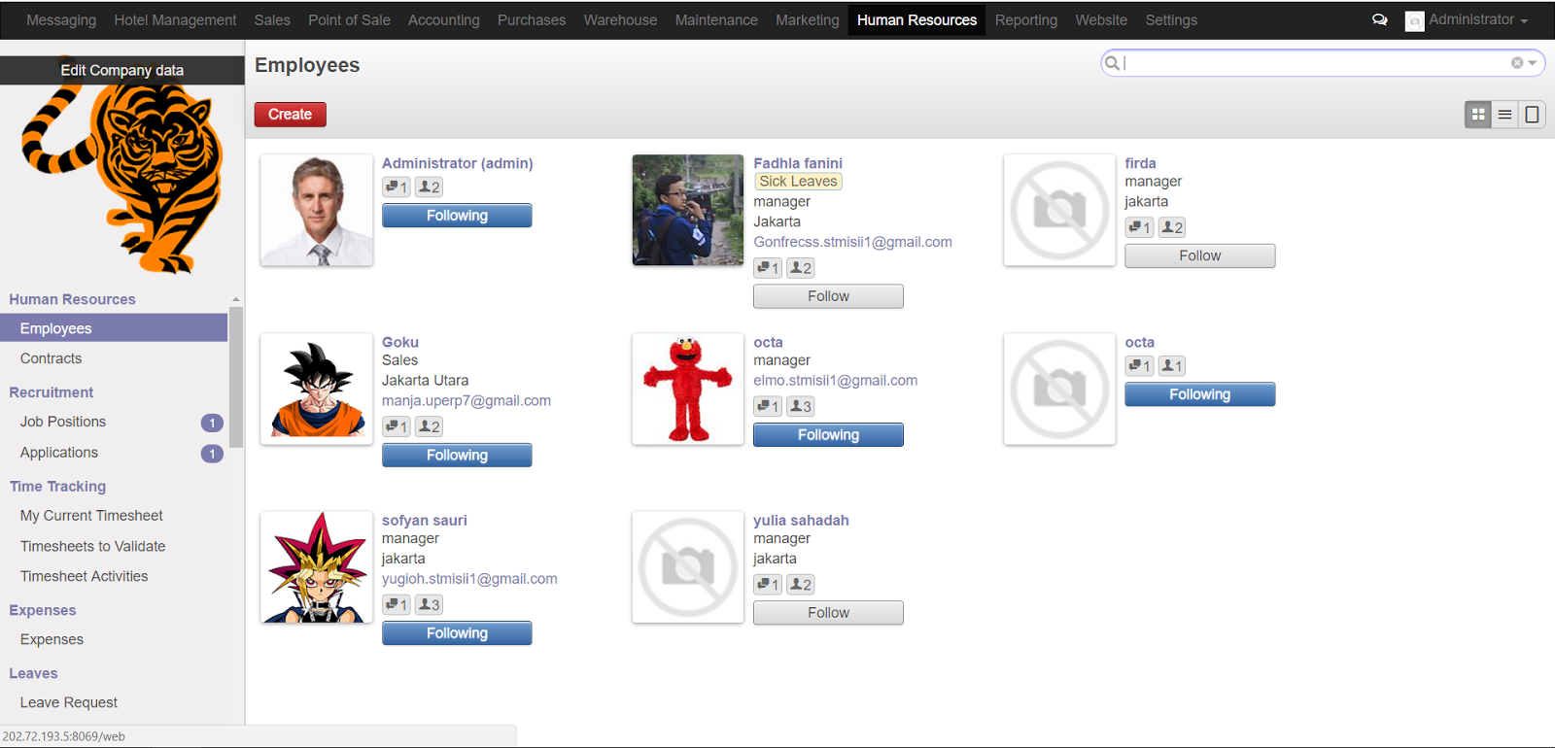Open Goku's profile photo
This screenshot has height=748, width=1555.
(317, 390)
